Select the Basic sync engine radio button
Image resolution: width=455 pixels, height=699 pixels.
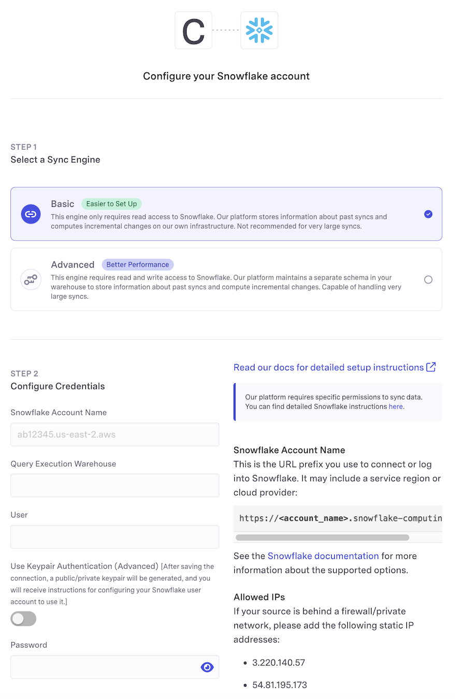coord(428,214)
